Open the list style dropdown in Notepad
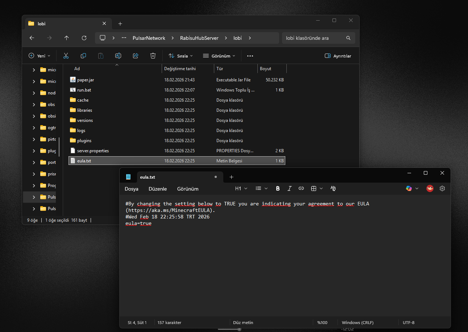468x332 pixels. [262, 188]
